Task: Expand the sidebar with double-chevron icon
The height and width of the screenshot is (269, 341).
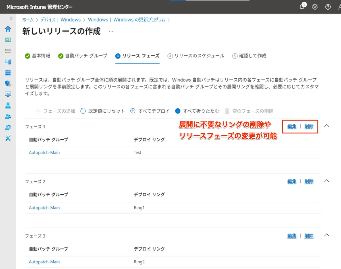Action: click(11, 18)
